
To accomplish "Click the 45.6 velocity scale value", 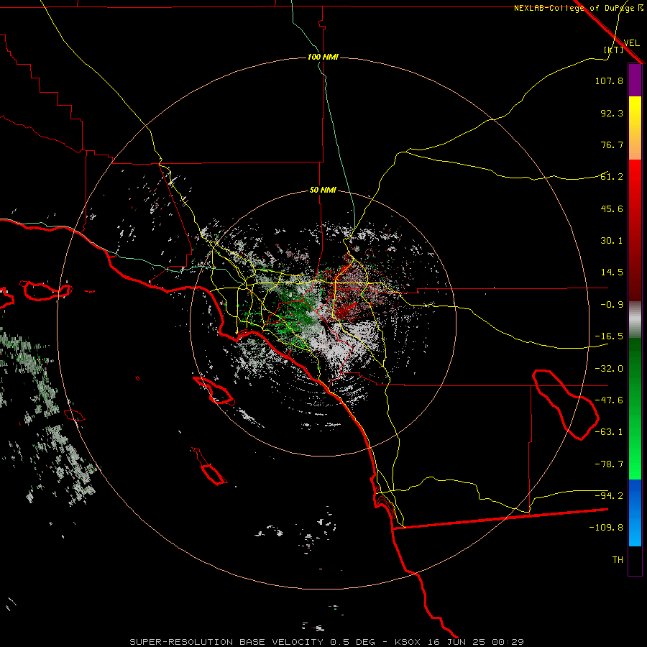I will click(612, 208).
